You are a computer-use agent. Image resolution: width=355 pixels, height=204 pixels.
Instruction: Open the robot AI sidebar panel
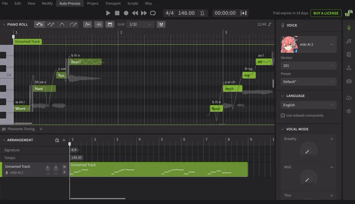(x=349, y=81)
